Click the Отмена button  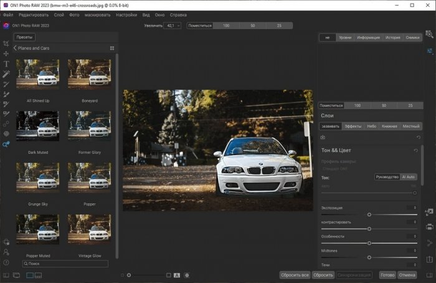coord(407,276)
